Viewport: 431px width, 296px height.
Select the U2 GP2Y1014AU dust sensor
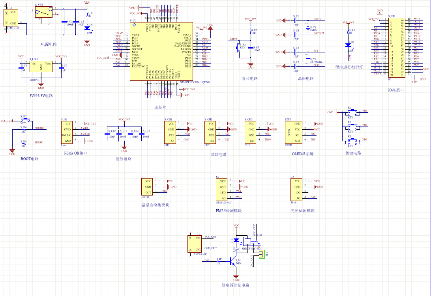point(221,190)
